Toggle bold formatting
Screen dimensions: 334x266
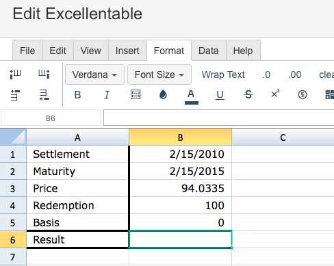[77, 95]
